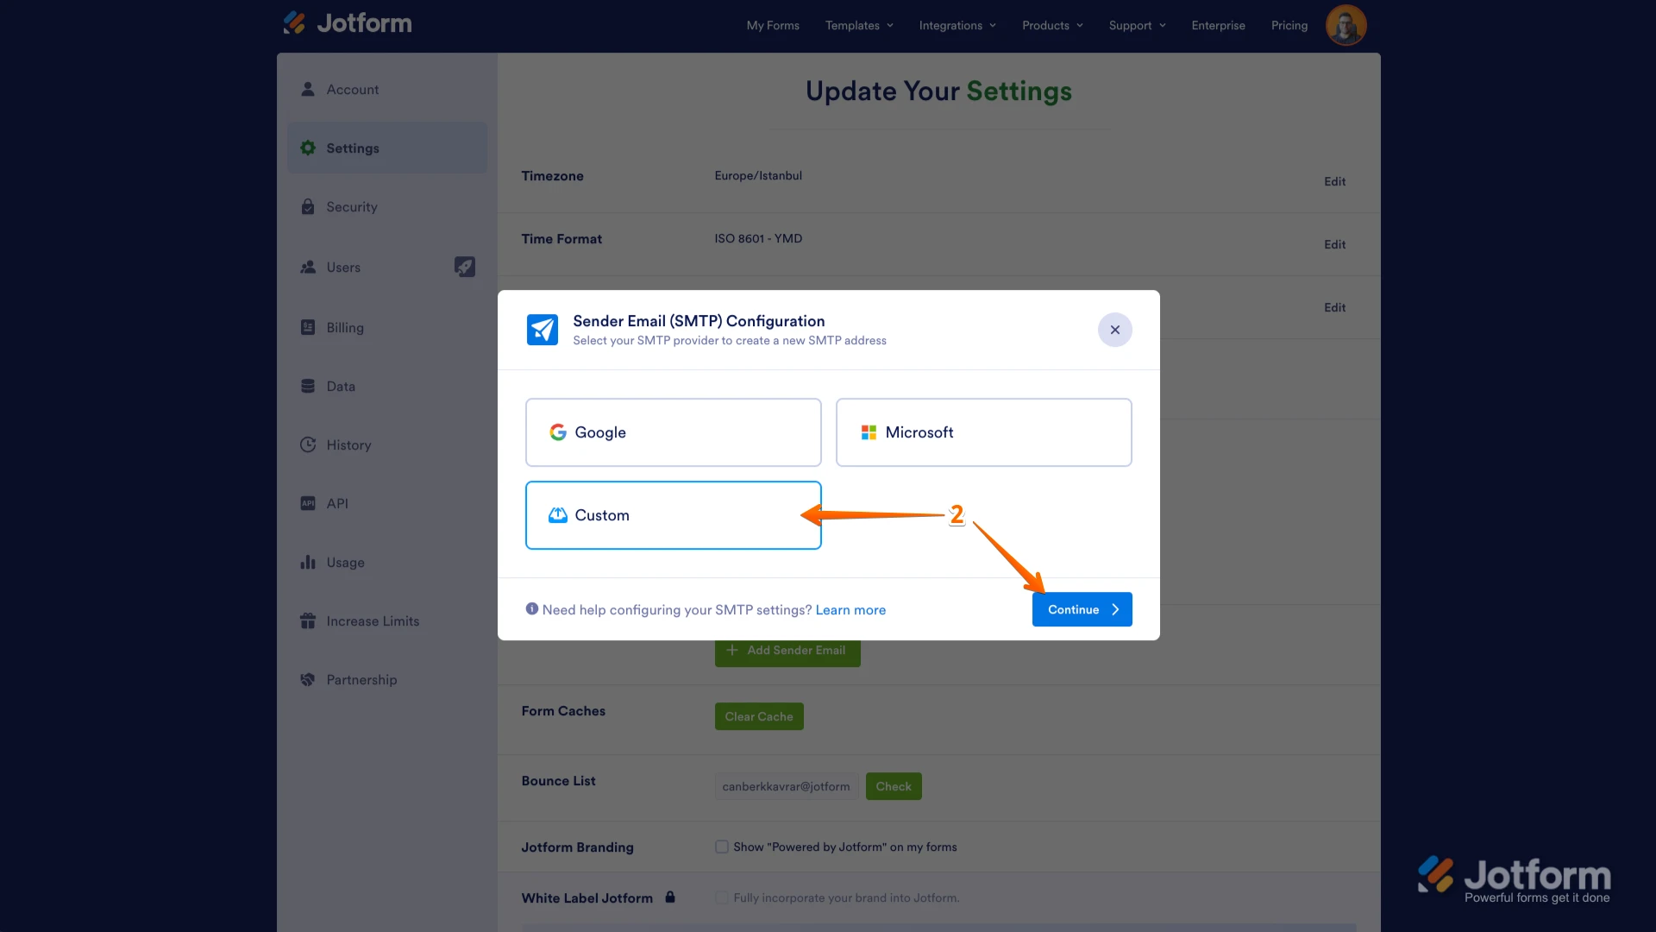Expand the Integrations dropdown menu
Viewport: 1656px width, 932px height.
coord(957,25)
